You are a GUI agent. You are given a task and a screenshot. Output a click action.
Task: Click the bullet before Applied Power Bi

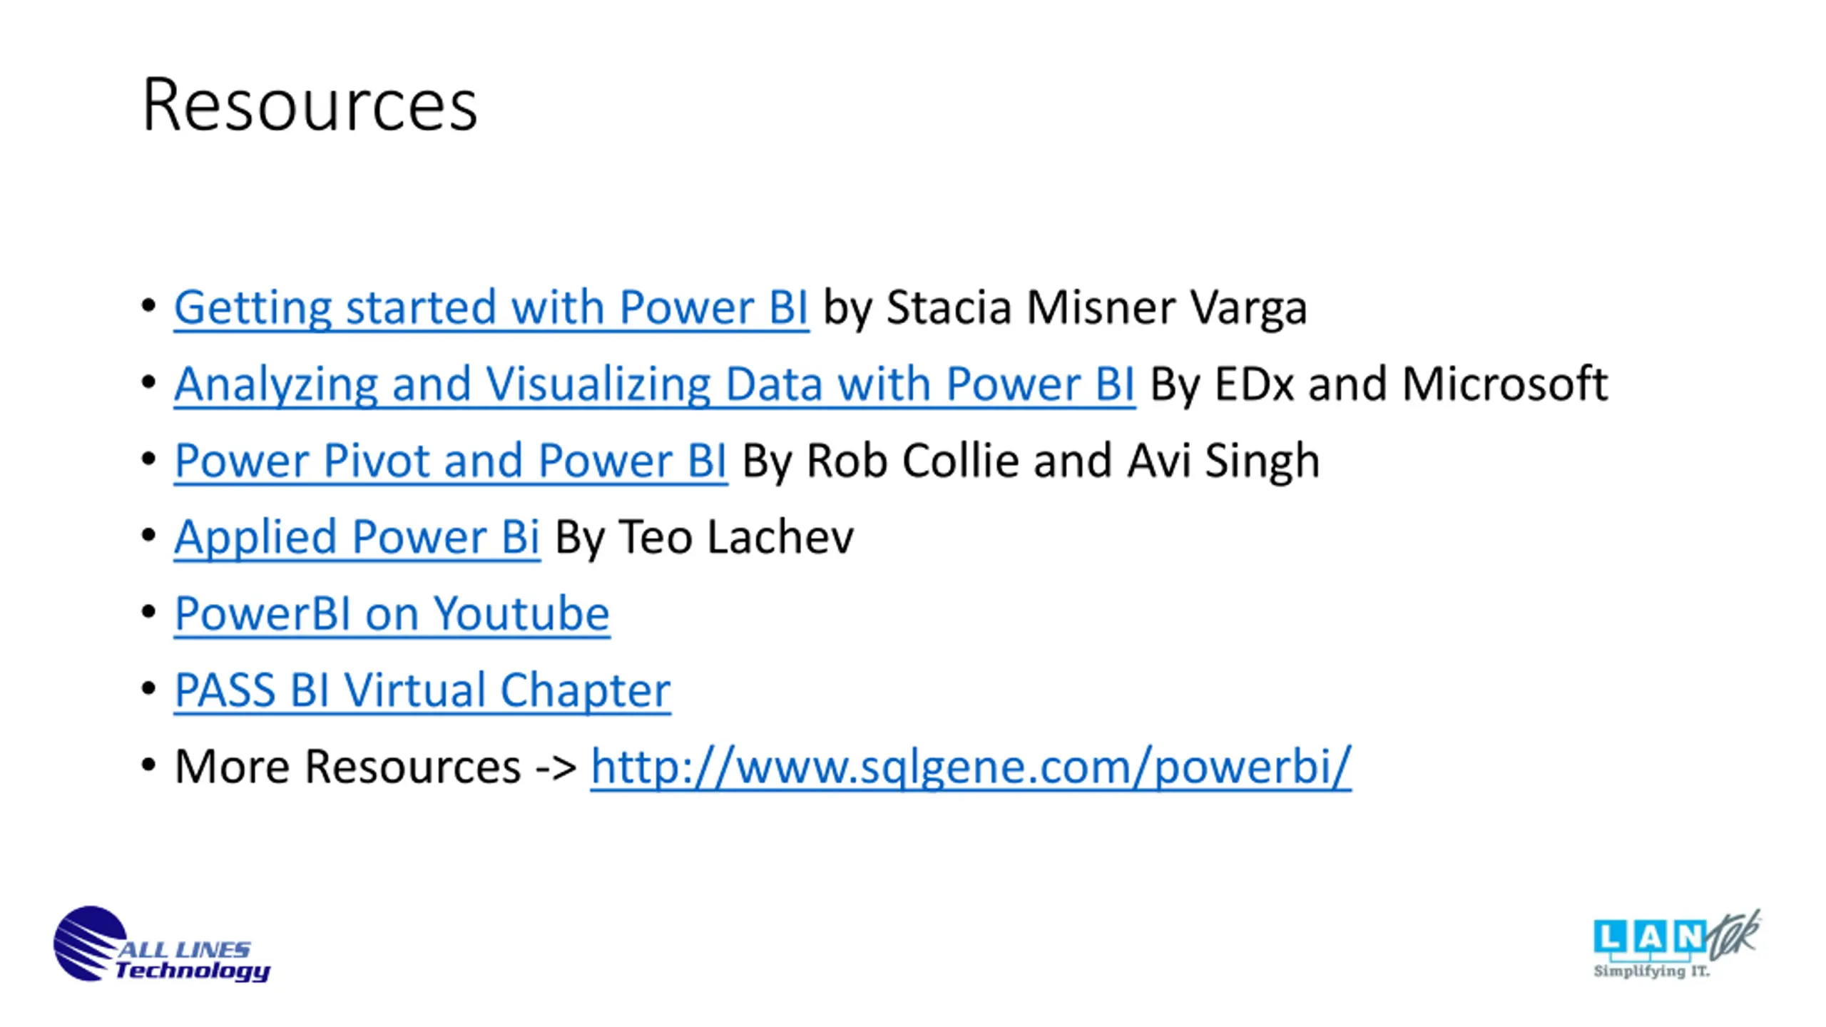pyautogui.click(x=148, y=536)
